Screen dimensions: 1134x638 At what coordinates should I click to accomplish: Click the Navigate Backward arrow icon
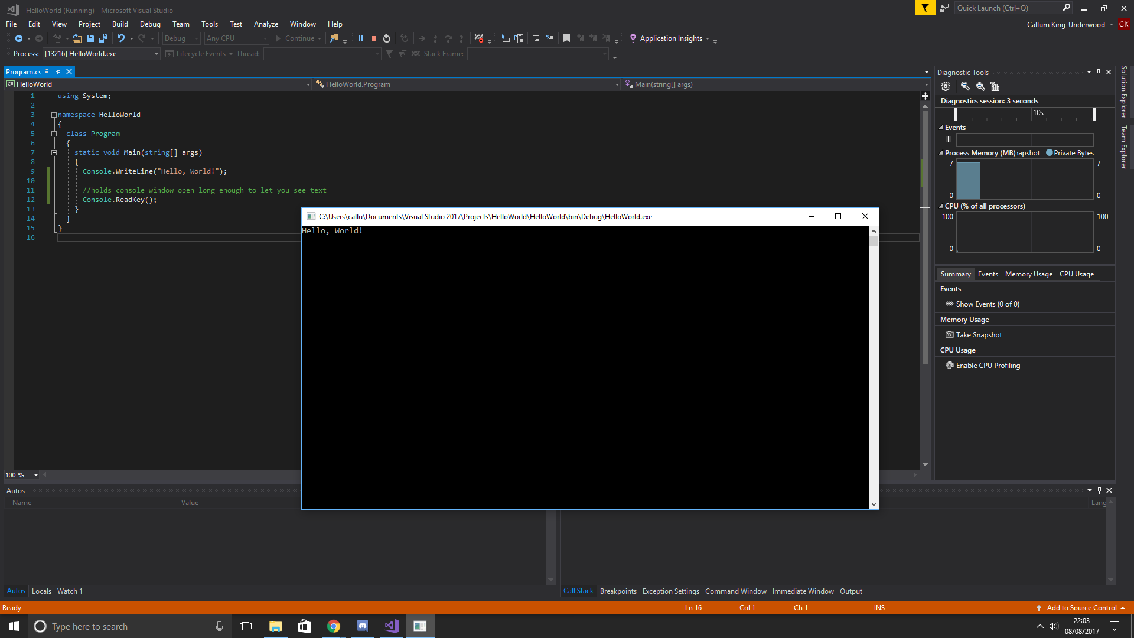tap(19, 38)
